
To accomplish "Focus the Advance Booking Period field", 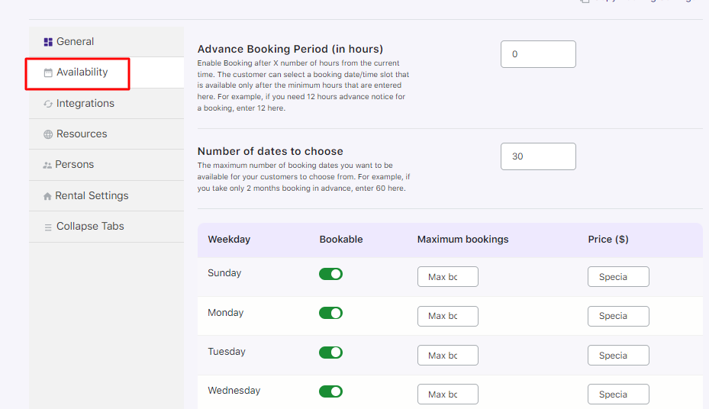I will 538,54.
